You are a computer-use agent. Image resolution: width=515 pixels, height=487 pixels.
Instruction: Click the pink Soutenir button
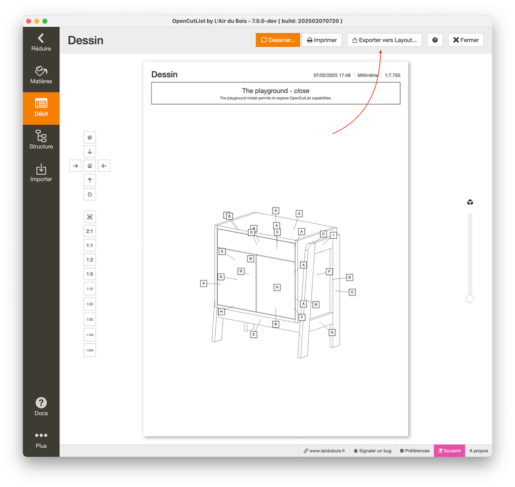pos(449,451)
